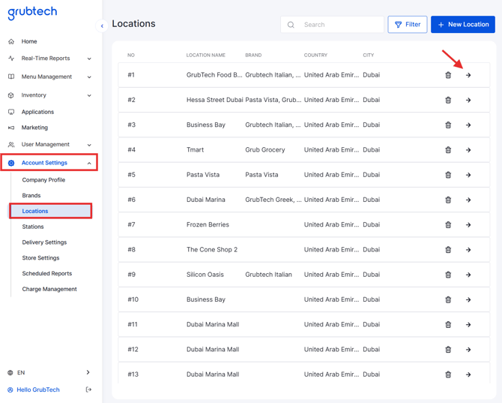Click the Silicon Oasis location name
The image size is (502, 403).
tap(205, 275)
